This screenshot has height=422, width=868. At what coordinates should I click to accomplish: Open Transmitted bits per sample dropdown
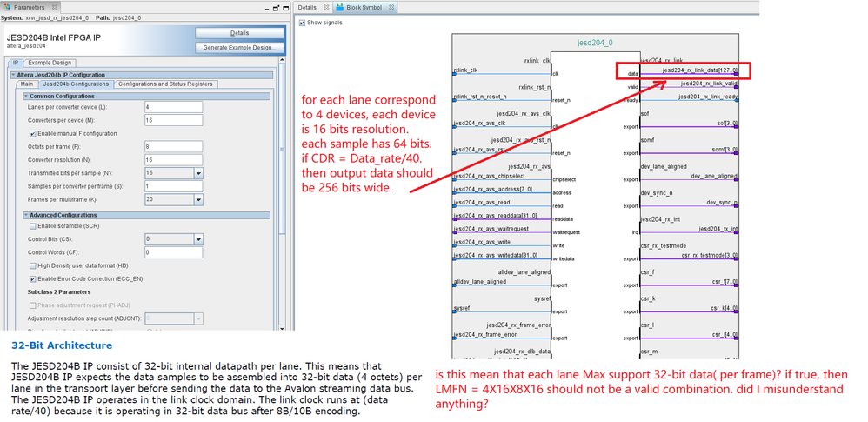pyautogui.click(x=197, y=173)
